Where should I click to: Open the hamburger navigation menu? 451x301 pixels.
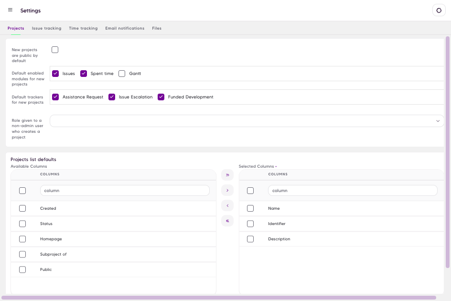(x=10, y=10)
